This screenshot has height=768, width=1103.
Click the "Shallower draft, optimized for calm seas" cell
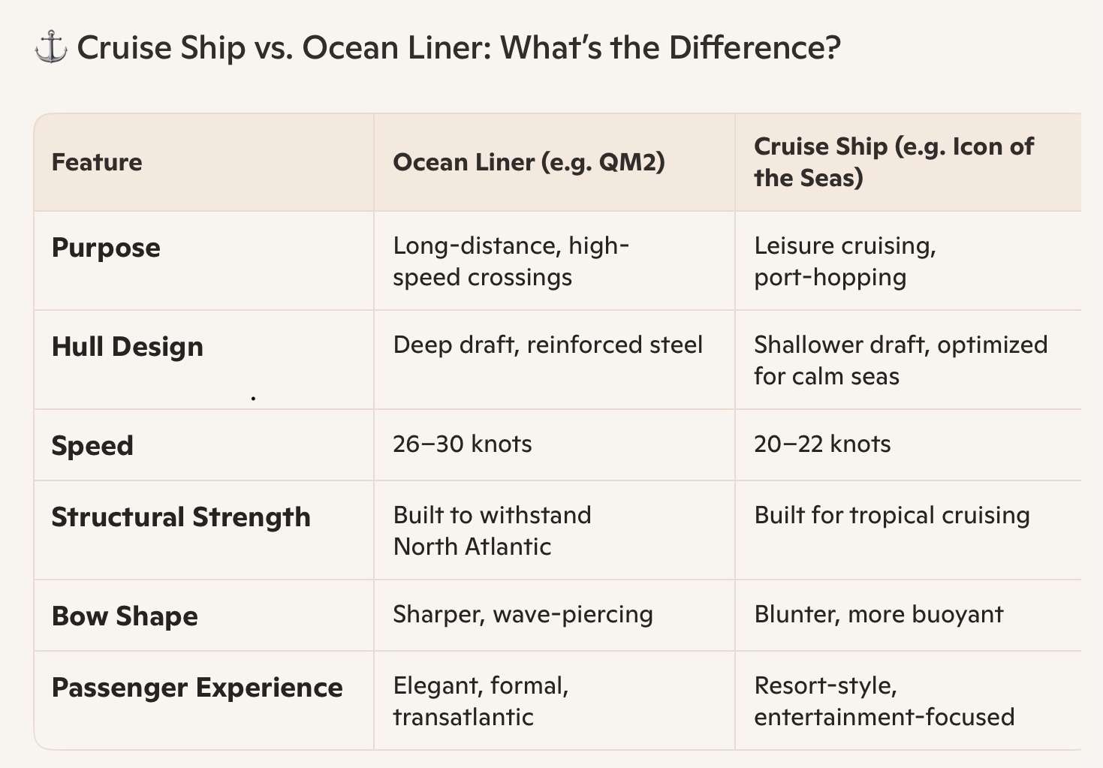click(900, 360)
